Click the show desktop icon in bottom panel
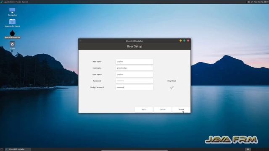 (2, 149)
